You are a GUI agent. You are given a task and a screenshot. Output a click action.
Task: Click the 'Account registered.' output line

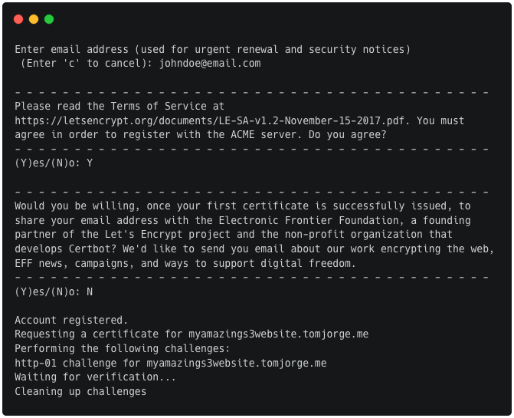[71, 320]
